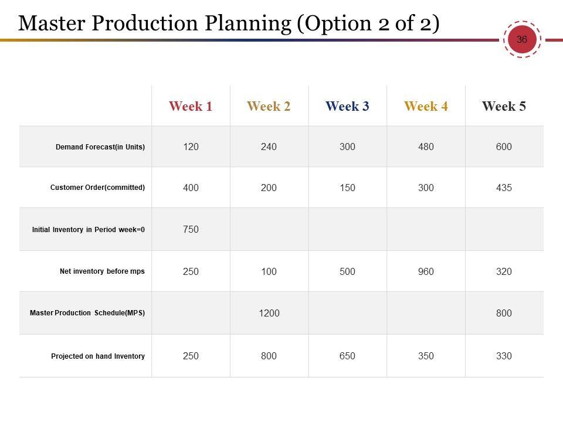Viewport: 563px width, 422px height.
Task: Click the slide number 36 badge
Action: (521, 40)
